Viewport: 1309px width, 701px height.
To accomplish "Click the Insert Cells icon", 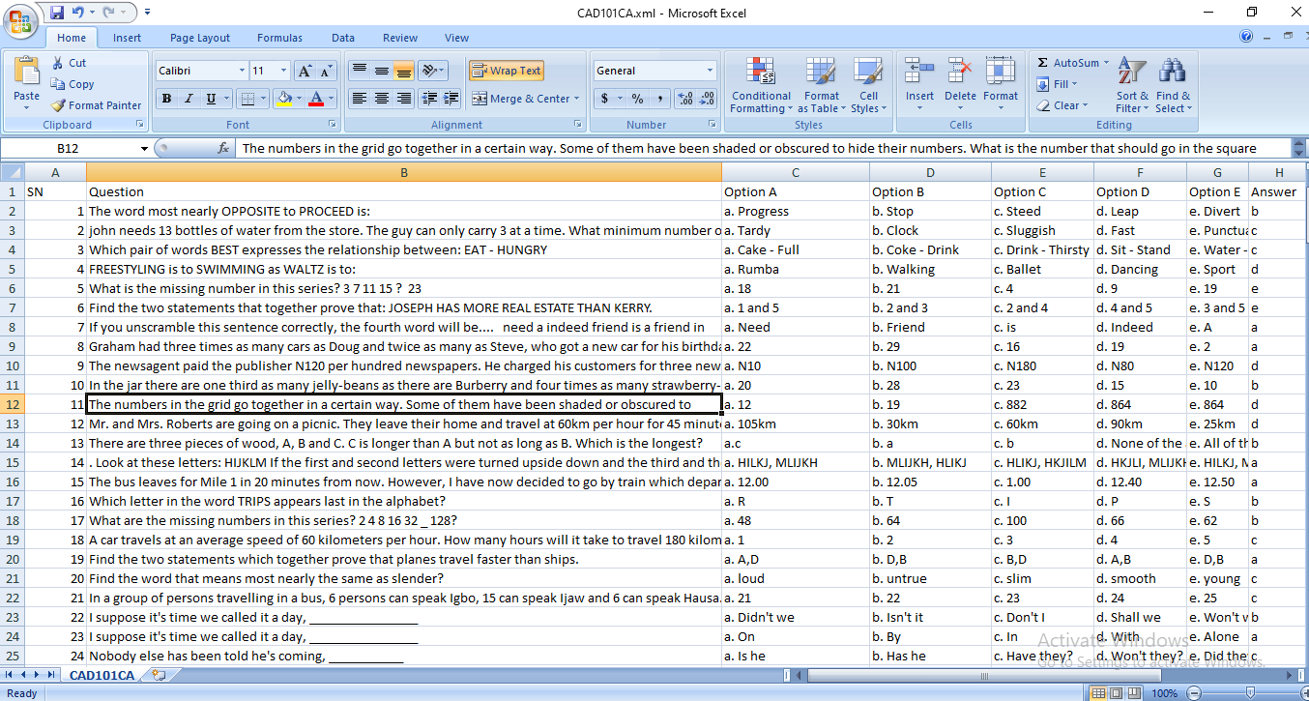I will [918, 72].
